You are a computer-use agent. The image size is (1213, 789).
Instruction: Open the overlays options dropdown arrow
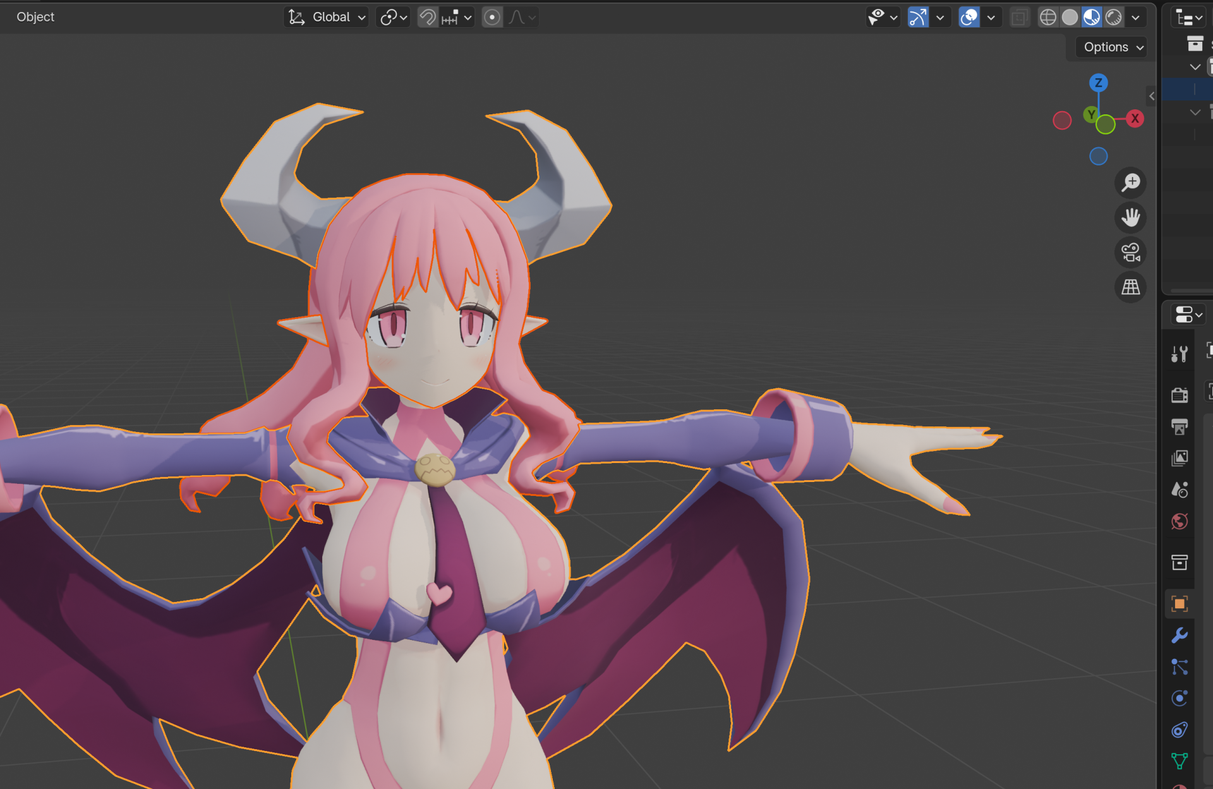[991, 17]
